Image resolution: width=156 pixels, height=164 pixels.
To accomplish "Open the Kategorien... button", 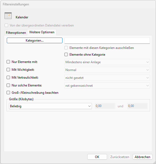I will pyautogui.click(x=35, y=40).
